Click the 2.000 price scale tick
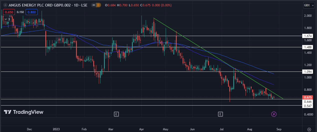The width and height of the screenshot is (317, 132). pos(308,16)
